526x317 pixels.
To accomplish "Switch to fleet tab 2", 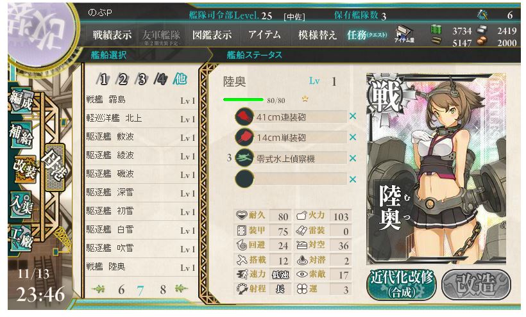I will (123, 79).
